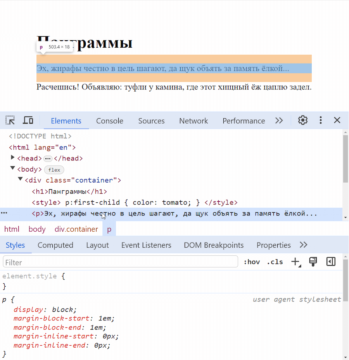349x360 pixels.
Task: Toggle the flex badge on body
Action: click(x=54, y=170)
